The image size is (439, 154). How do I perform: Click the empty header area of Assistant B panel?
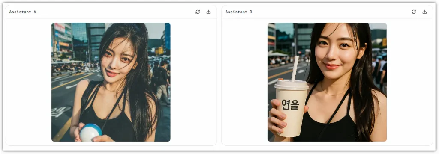(x=331, y=12)
